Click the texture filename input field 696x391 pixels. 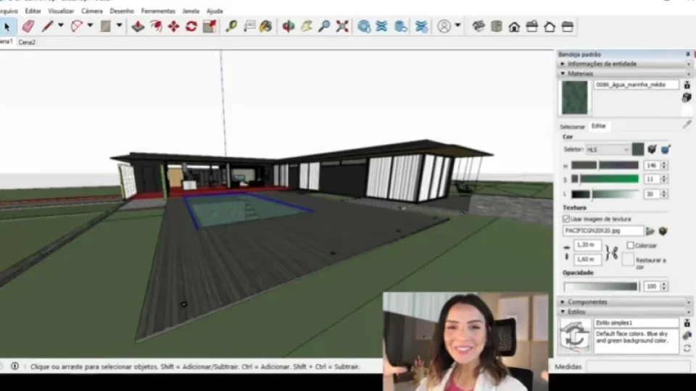pyautogui.click(x=603, y=231)
